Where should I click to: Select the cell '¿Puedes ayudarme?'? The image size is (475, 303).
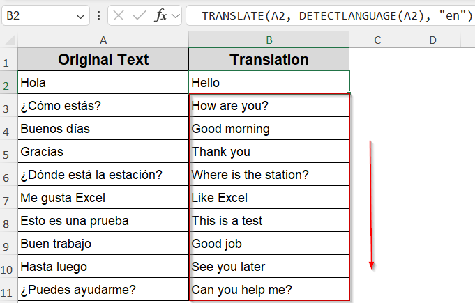click(103, 289)
